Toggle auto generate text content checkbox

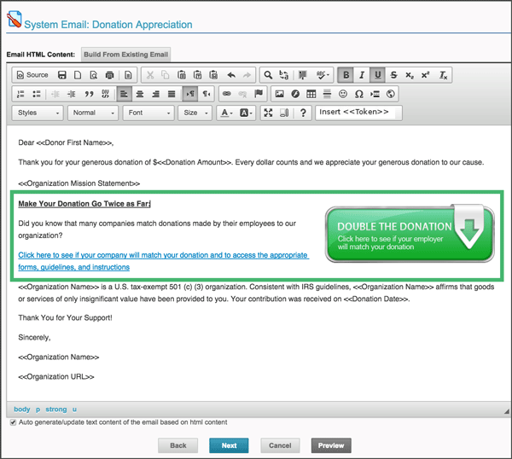tap(13, 422)
